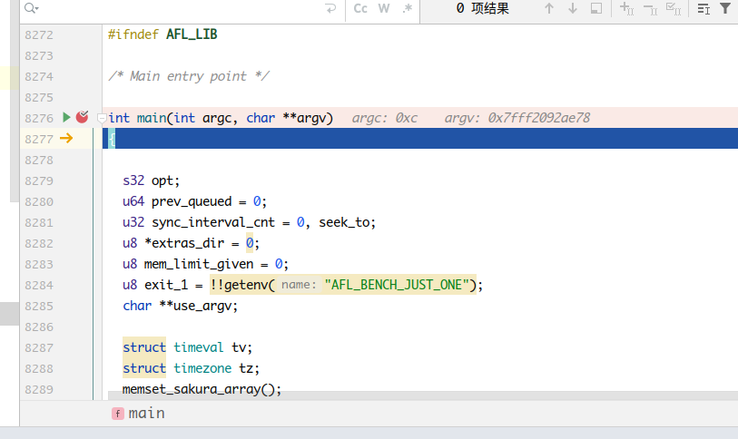738x439 pixels.
Task: Go to previous search occurrence arrow
Action: (549, 8)
